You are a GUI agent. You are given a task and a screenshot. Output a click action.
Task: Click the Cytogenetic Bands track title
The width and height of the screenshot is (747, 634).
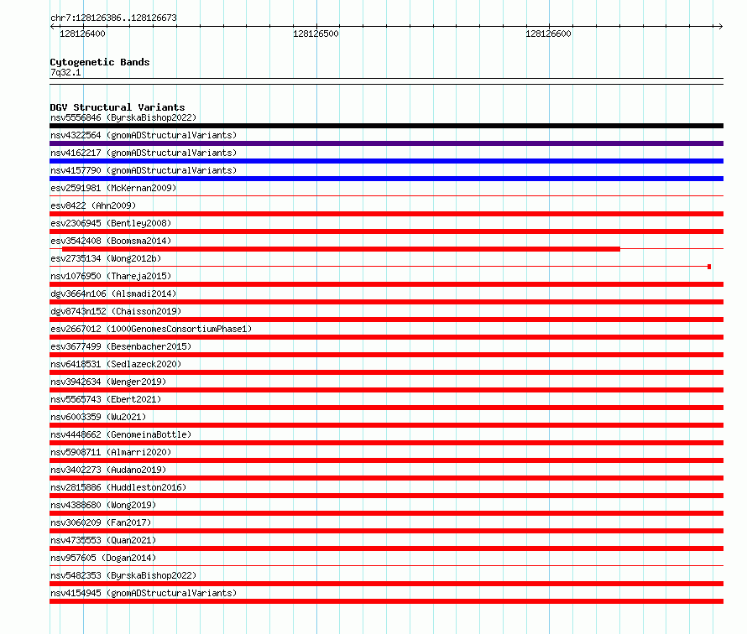coord(100,62)
